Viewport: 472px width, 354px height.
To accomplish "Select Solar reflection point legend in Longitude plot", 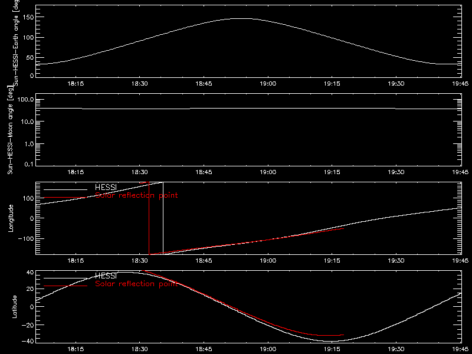I will coord(136,195).
